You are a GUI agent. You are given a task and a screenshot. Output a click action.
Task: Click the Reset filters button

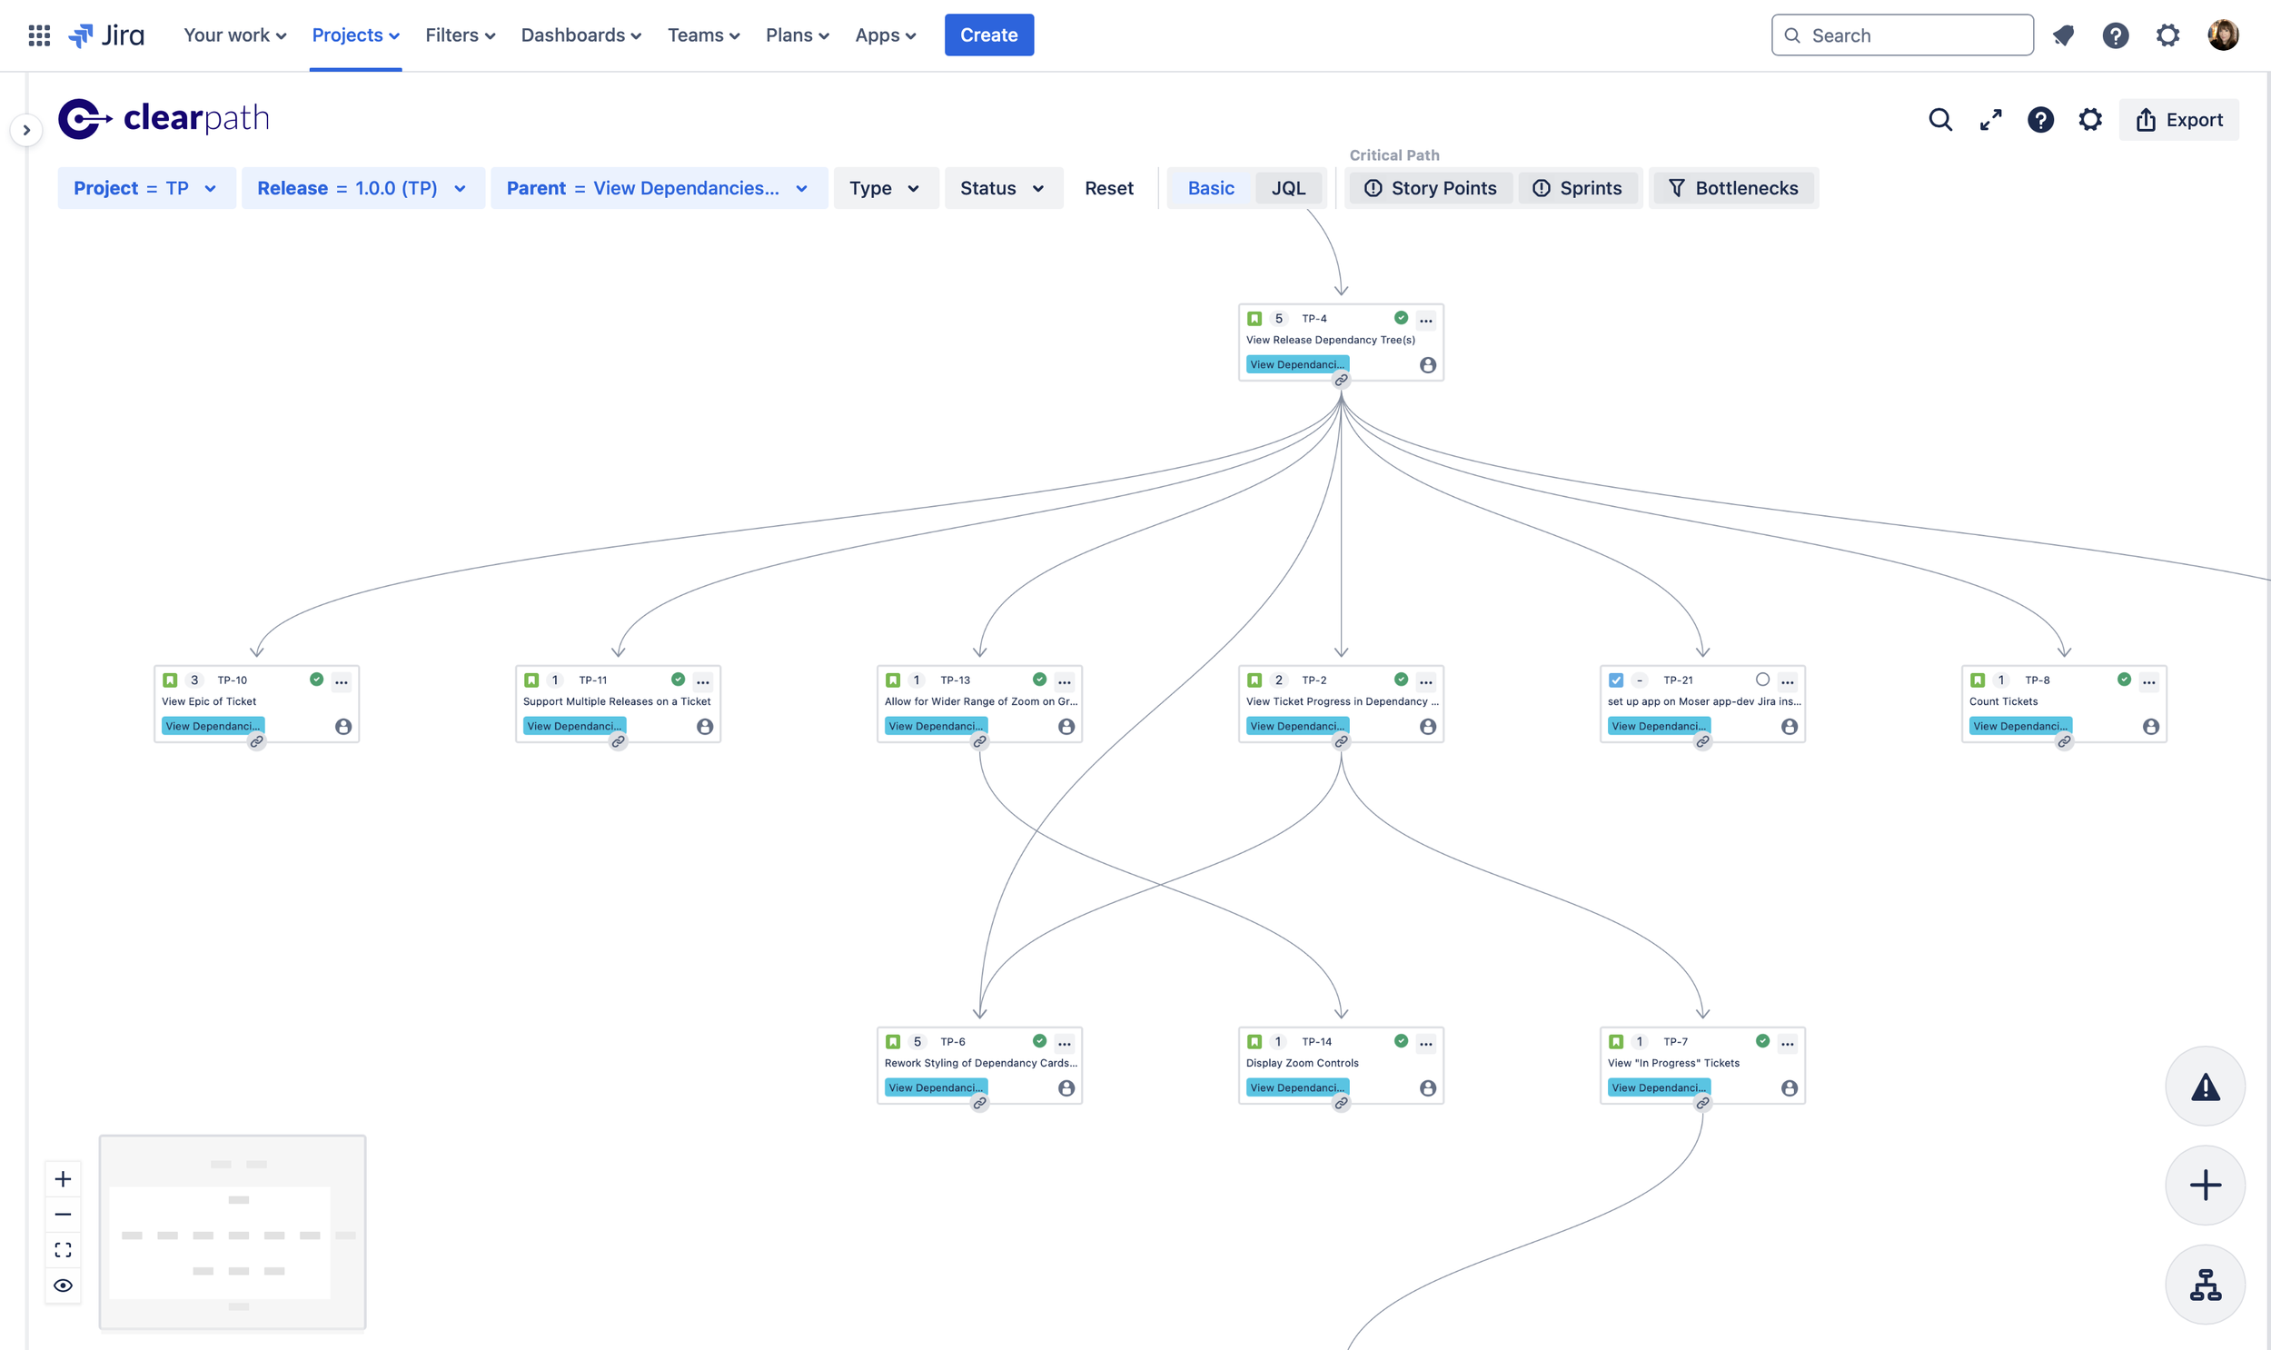click(1108, 188)
